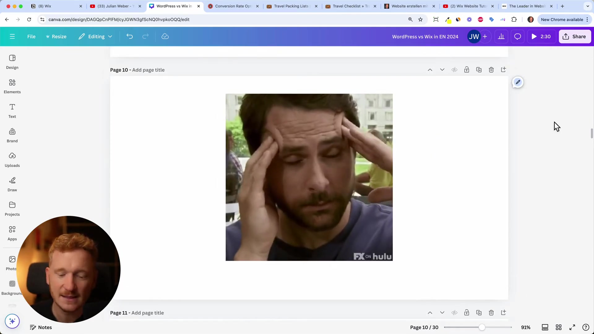594x334 pixels.
Task: Move Page 10 down
Action: 442,70
